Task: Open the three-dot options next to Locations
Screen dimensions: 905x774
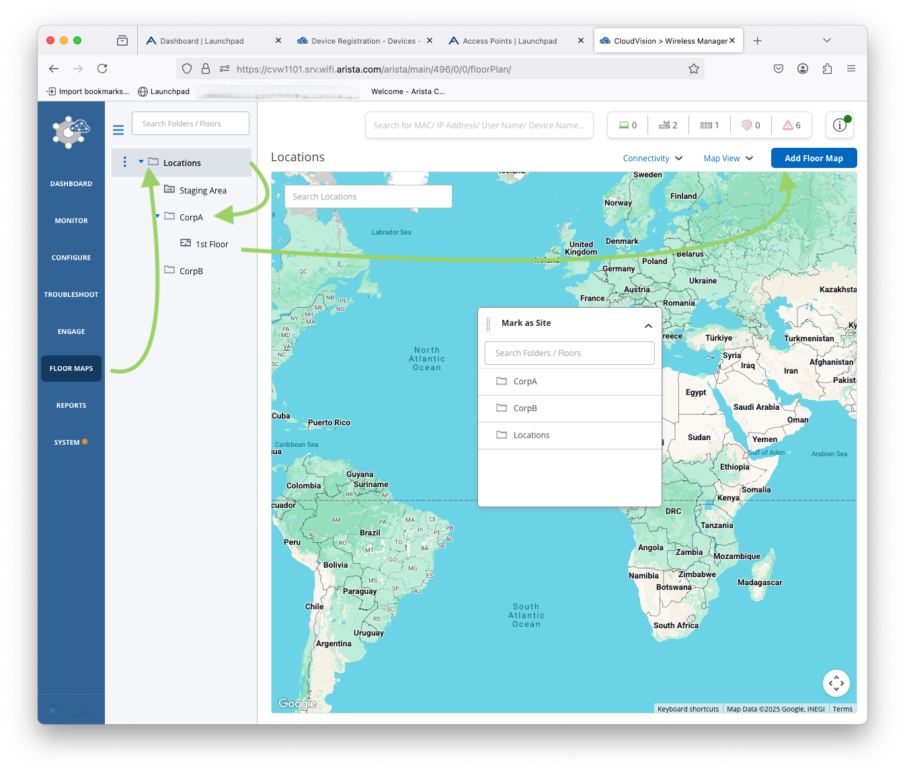Action: (124, 163)
